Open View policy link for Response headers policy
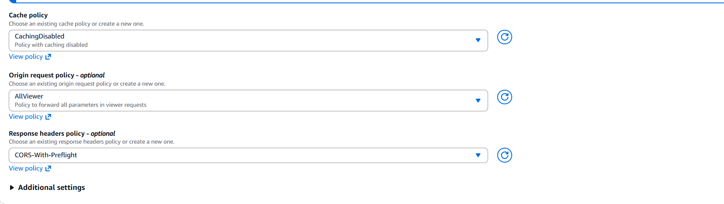 26,168
